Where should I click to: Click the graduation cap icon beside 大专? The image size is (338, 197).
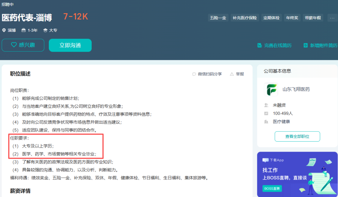pos(45,30)
